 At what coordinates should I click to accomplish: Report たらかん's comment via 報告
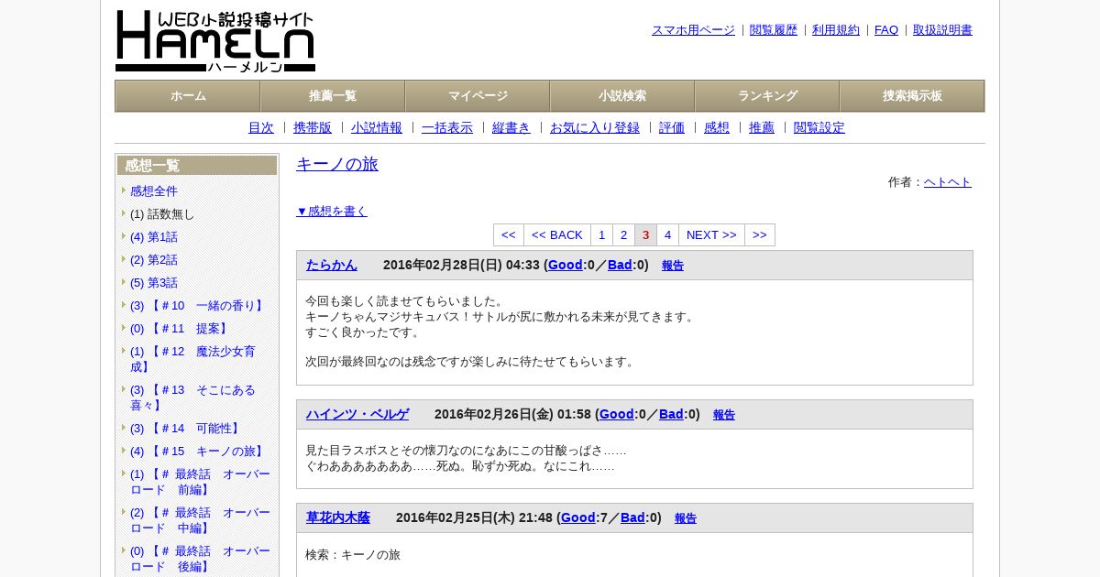tap(673, 266)
